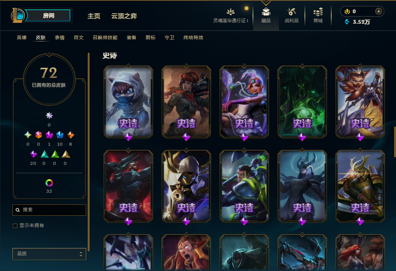Switch to the 符文 runes tab
The width and height of the screenshot is (396, 271).
79,38
